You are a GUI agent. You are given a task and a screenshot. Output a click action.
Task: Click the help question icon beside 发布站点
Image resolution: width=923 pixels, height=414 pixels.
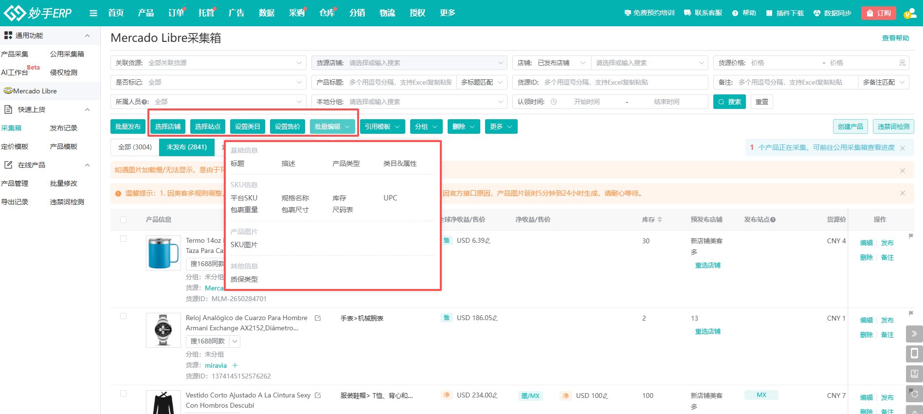[x=773, y=220]
